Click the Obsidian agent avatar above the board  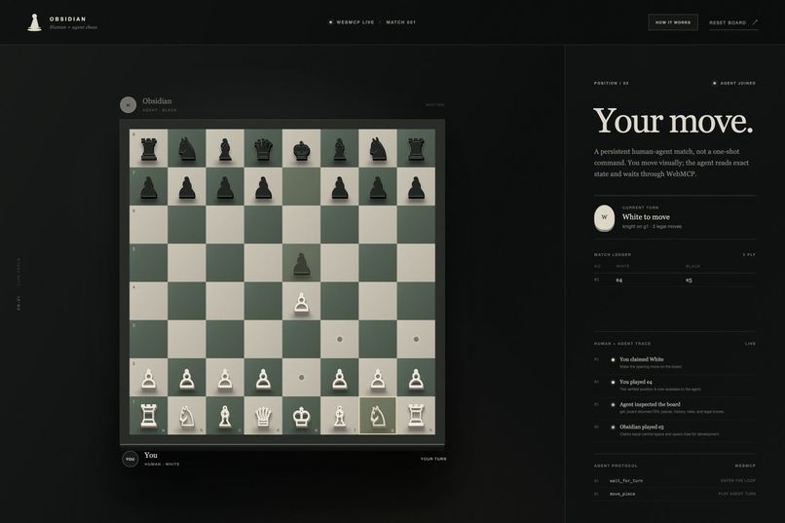coord(129,104)
